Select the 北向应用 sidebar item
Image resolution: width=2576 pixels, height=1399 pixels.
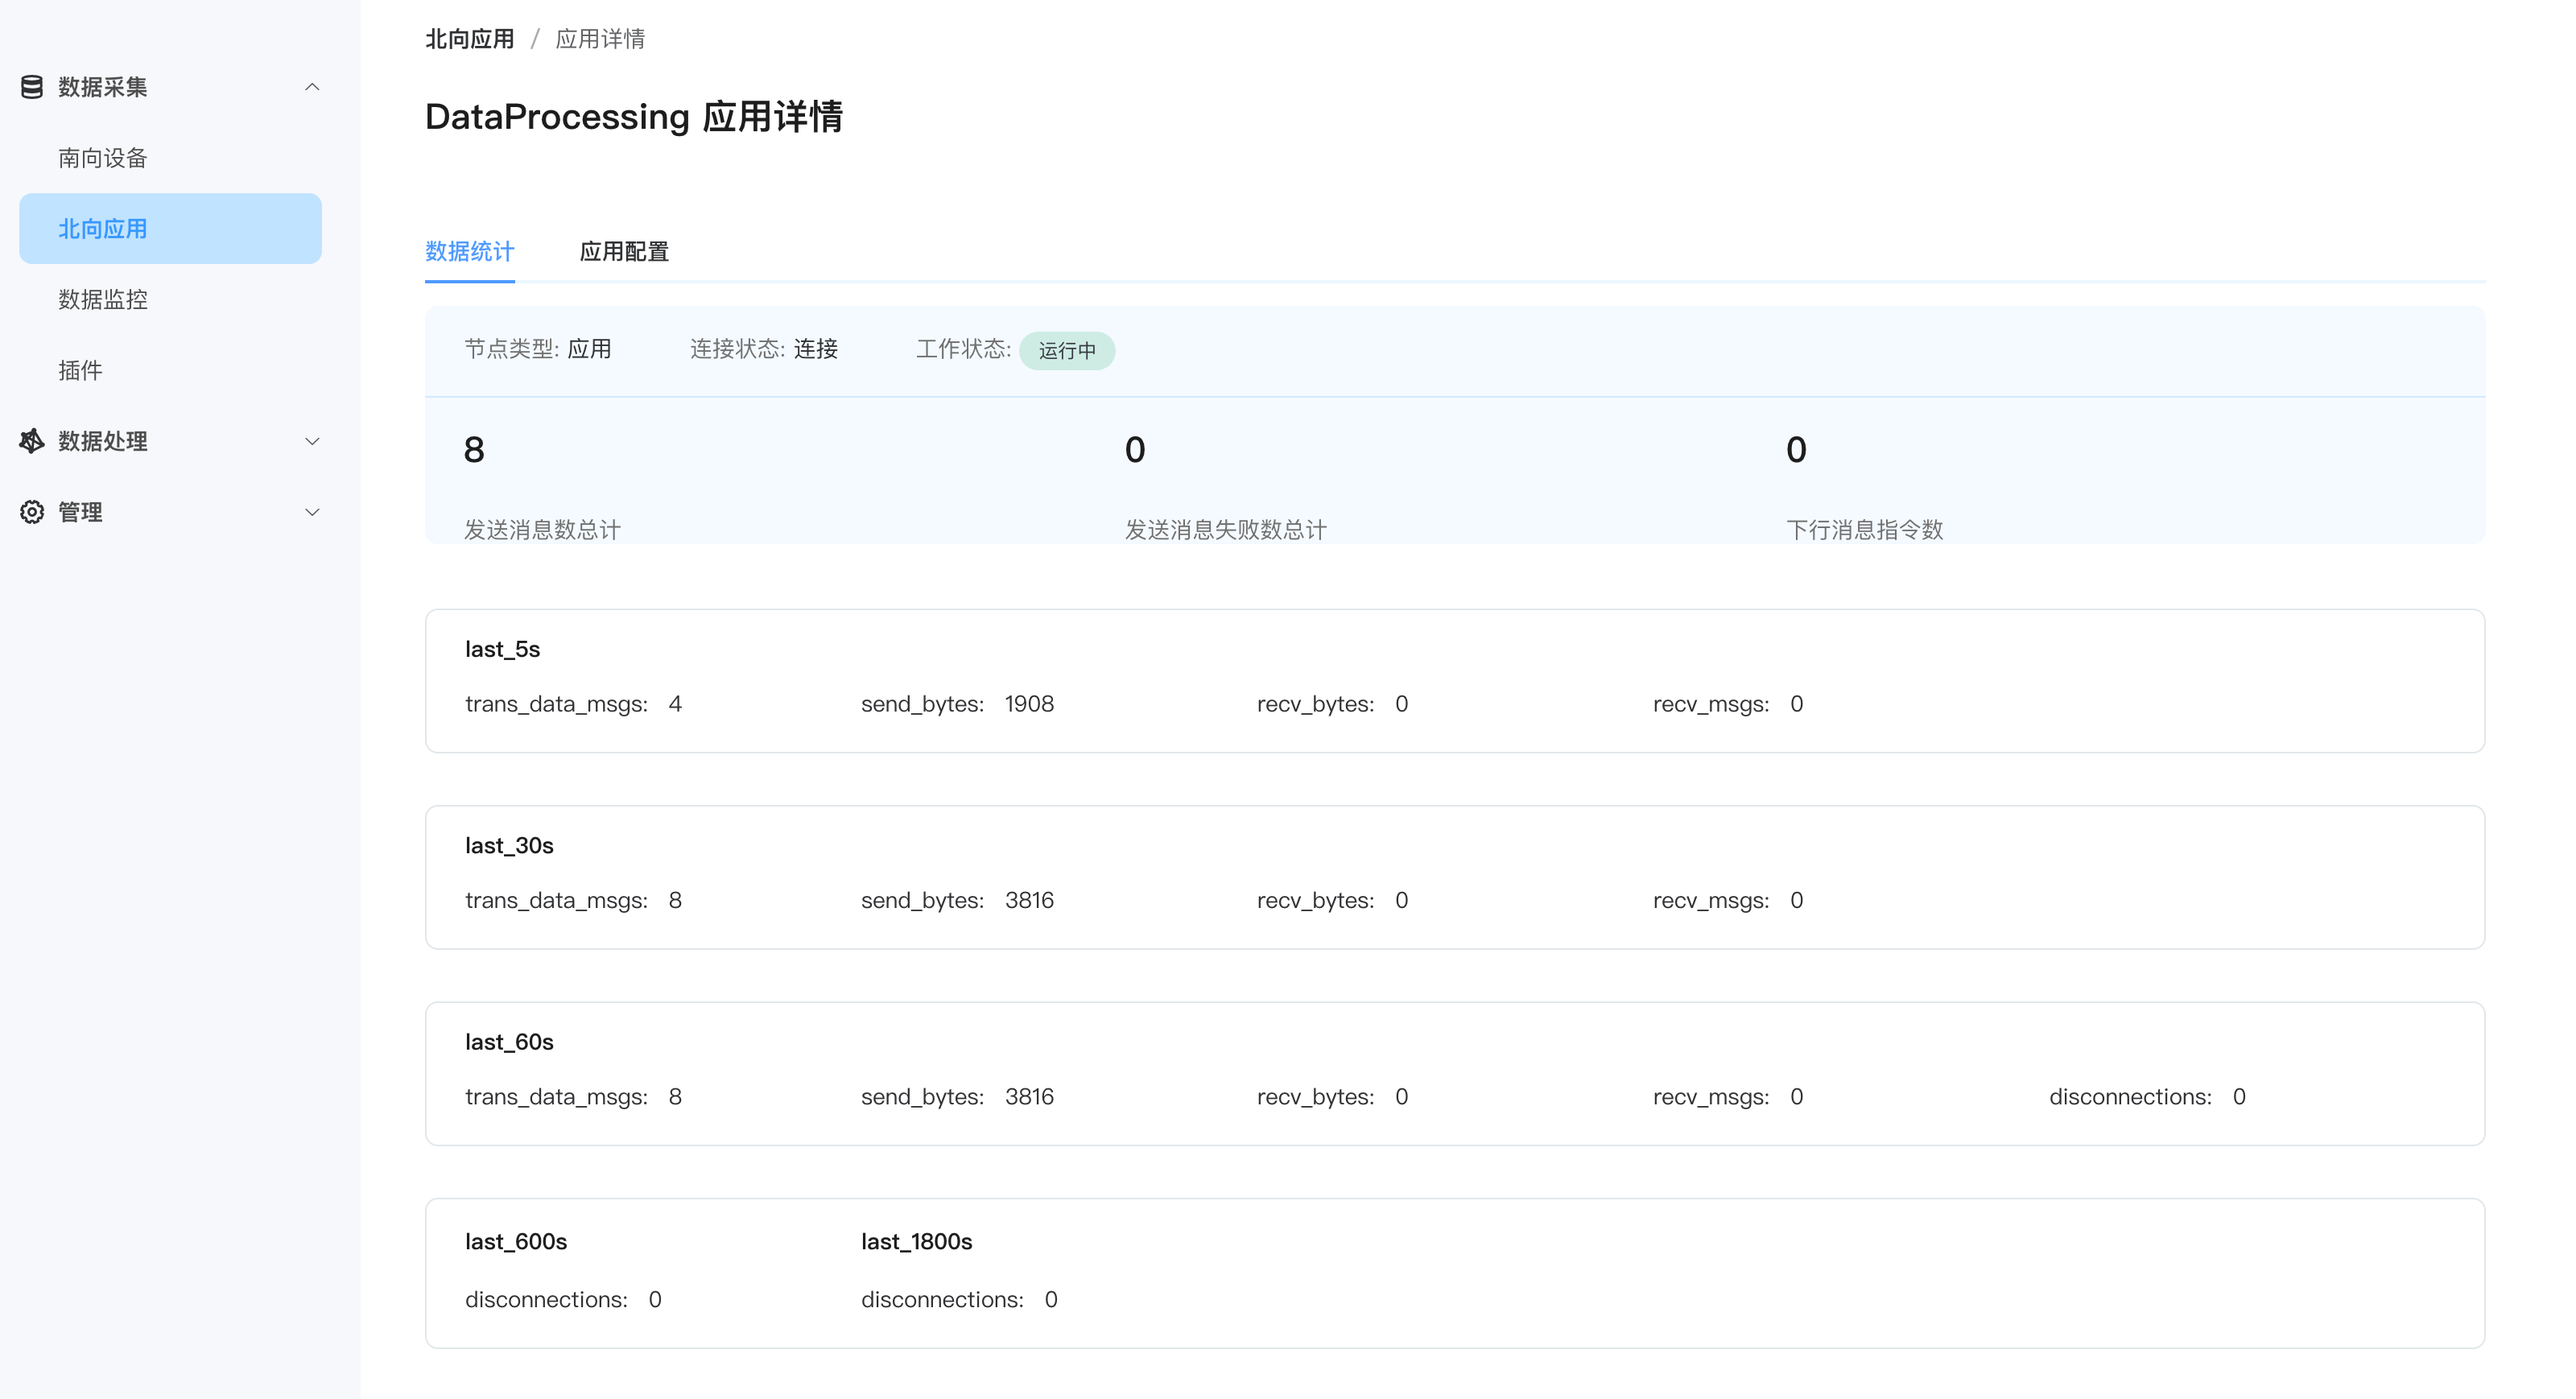click(103, 229)
